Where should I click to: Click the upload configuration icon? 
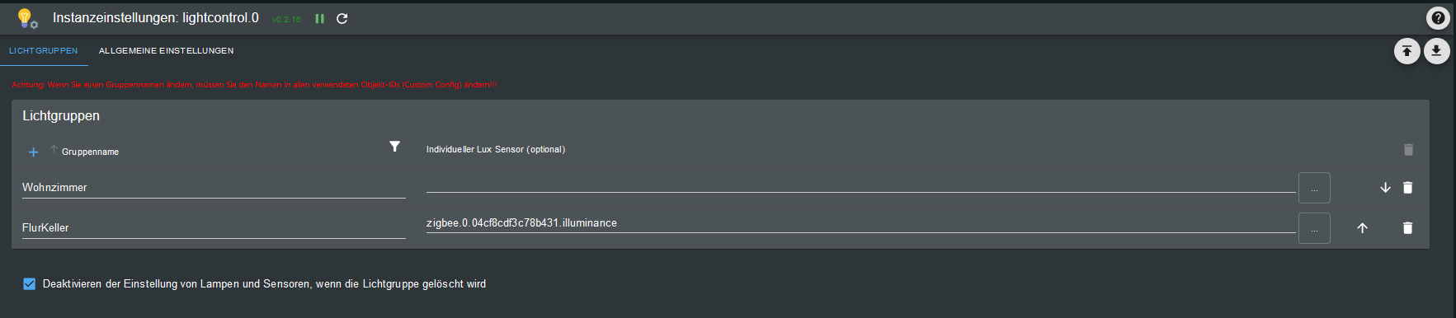[x=1407, y=51]
